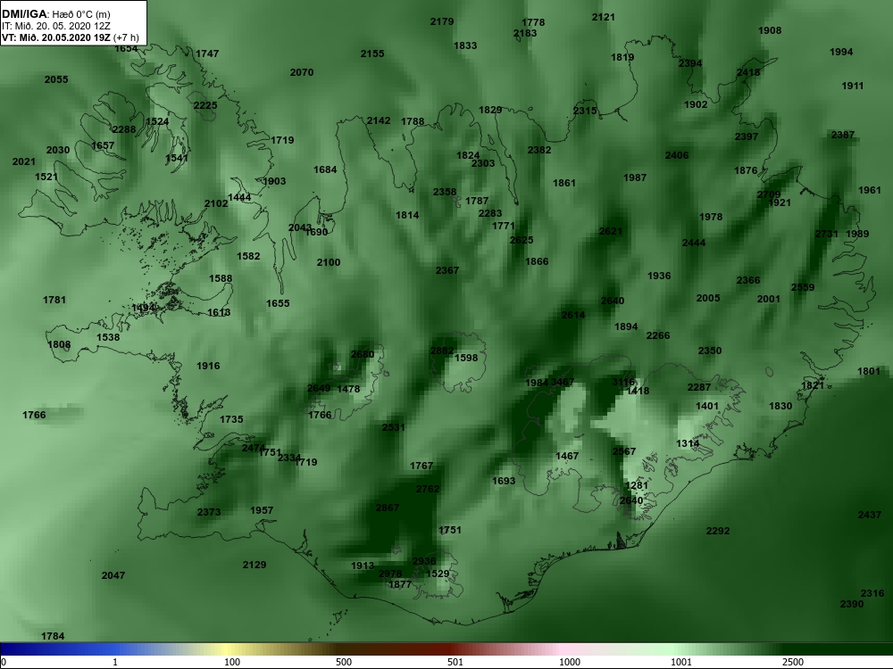
Task: Click the color scale label 1001
Action: 681,662
